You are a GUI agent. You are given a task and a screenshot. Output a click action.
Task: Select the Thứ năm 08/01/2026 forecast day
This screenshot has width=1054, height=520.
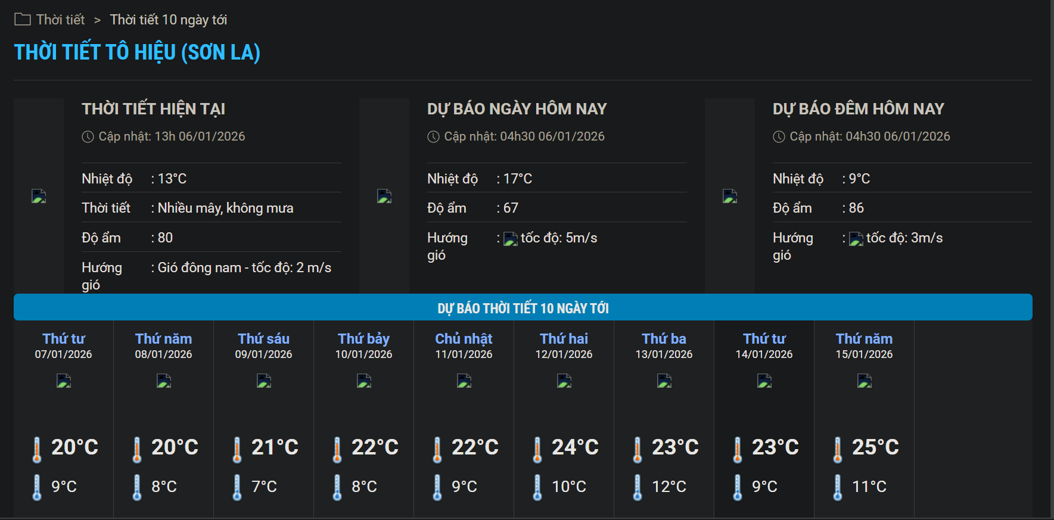click(x=163, y=345)
